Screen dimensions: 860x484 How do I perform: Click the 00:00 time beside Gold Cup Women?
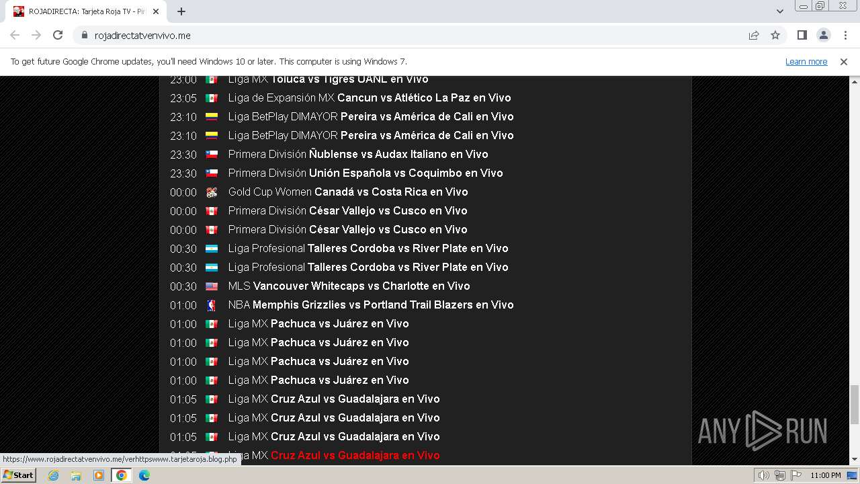(x=183, y=192)
